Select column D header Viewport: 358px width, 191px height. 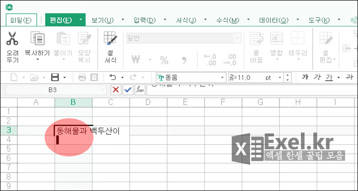[x=148, y=102]
